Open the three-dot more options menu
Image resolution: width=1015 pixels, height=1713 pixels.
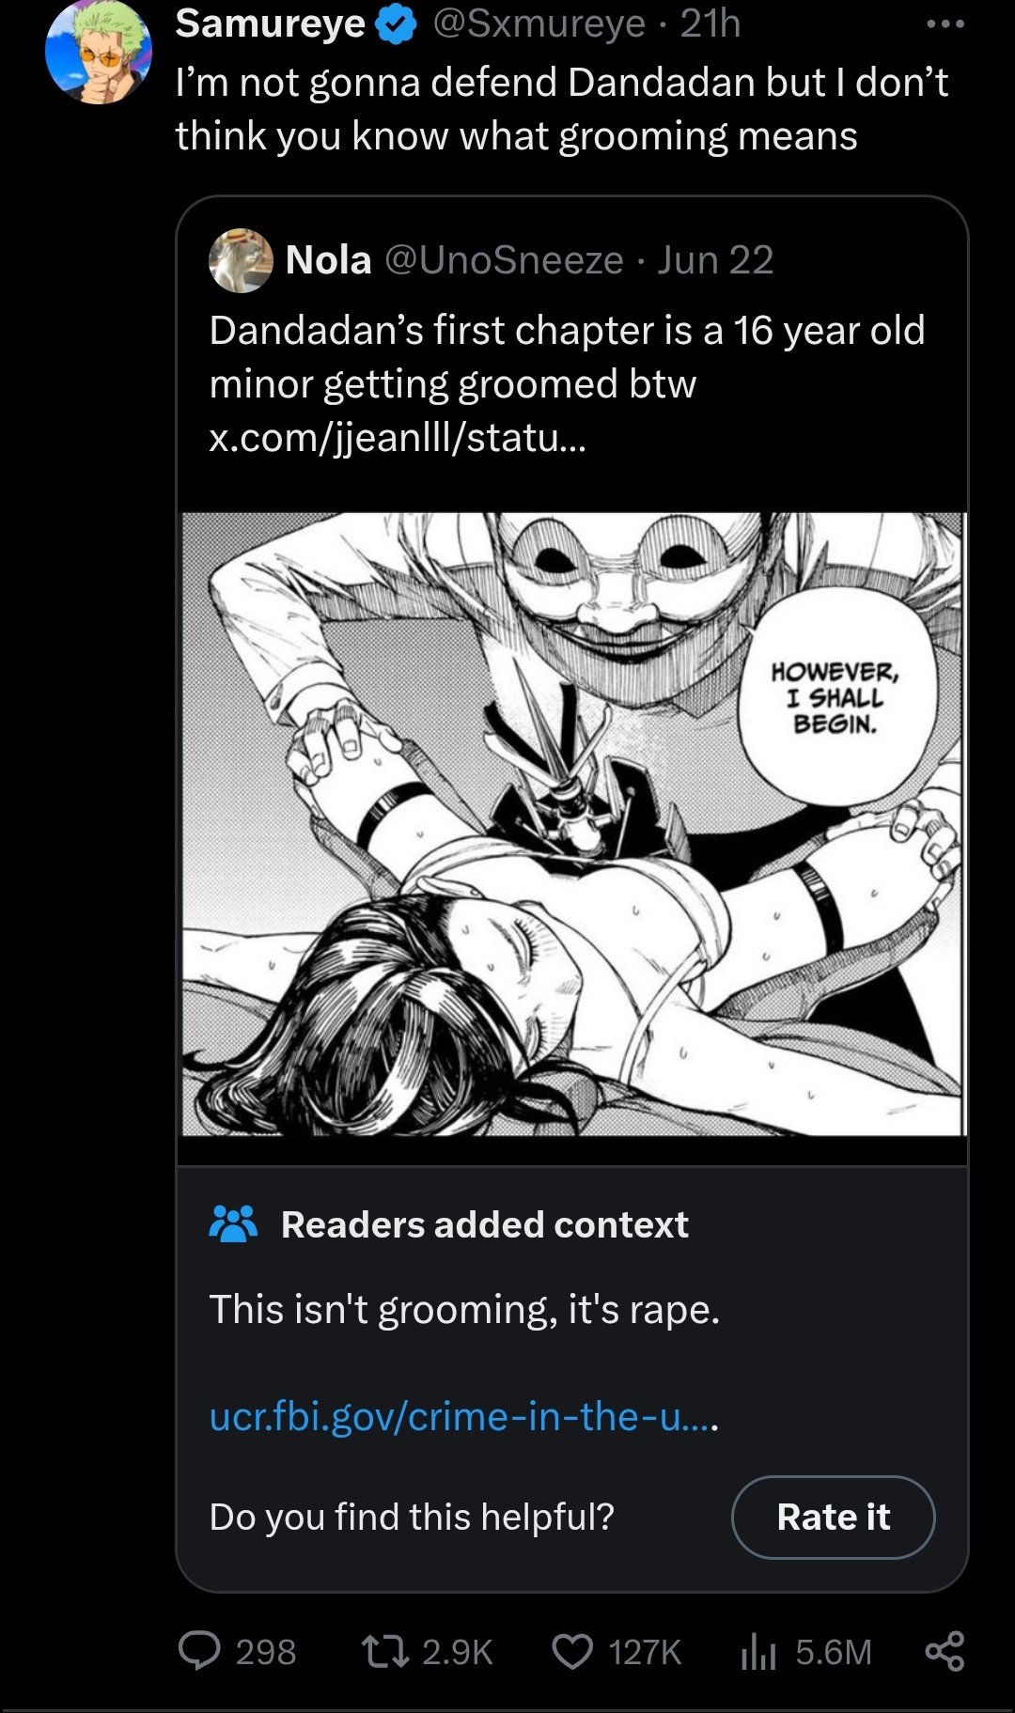pyautogui.click(x=945, y=24)
